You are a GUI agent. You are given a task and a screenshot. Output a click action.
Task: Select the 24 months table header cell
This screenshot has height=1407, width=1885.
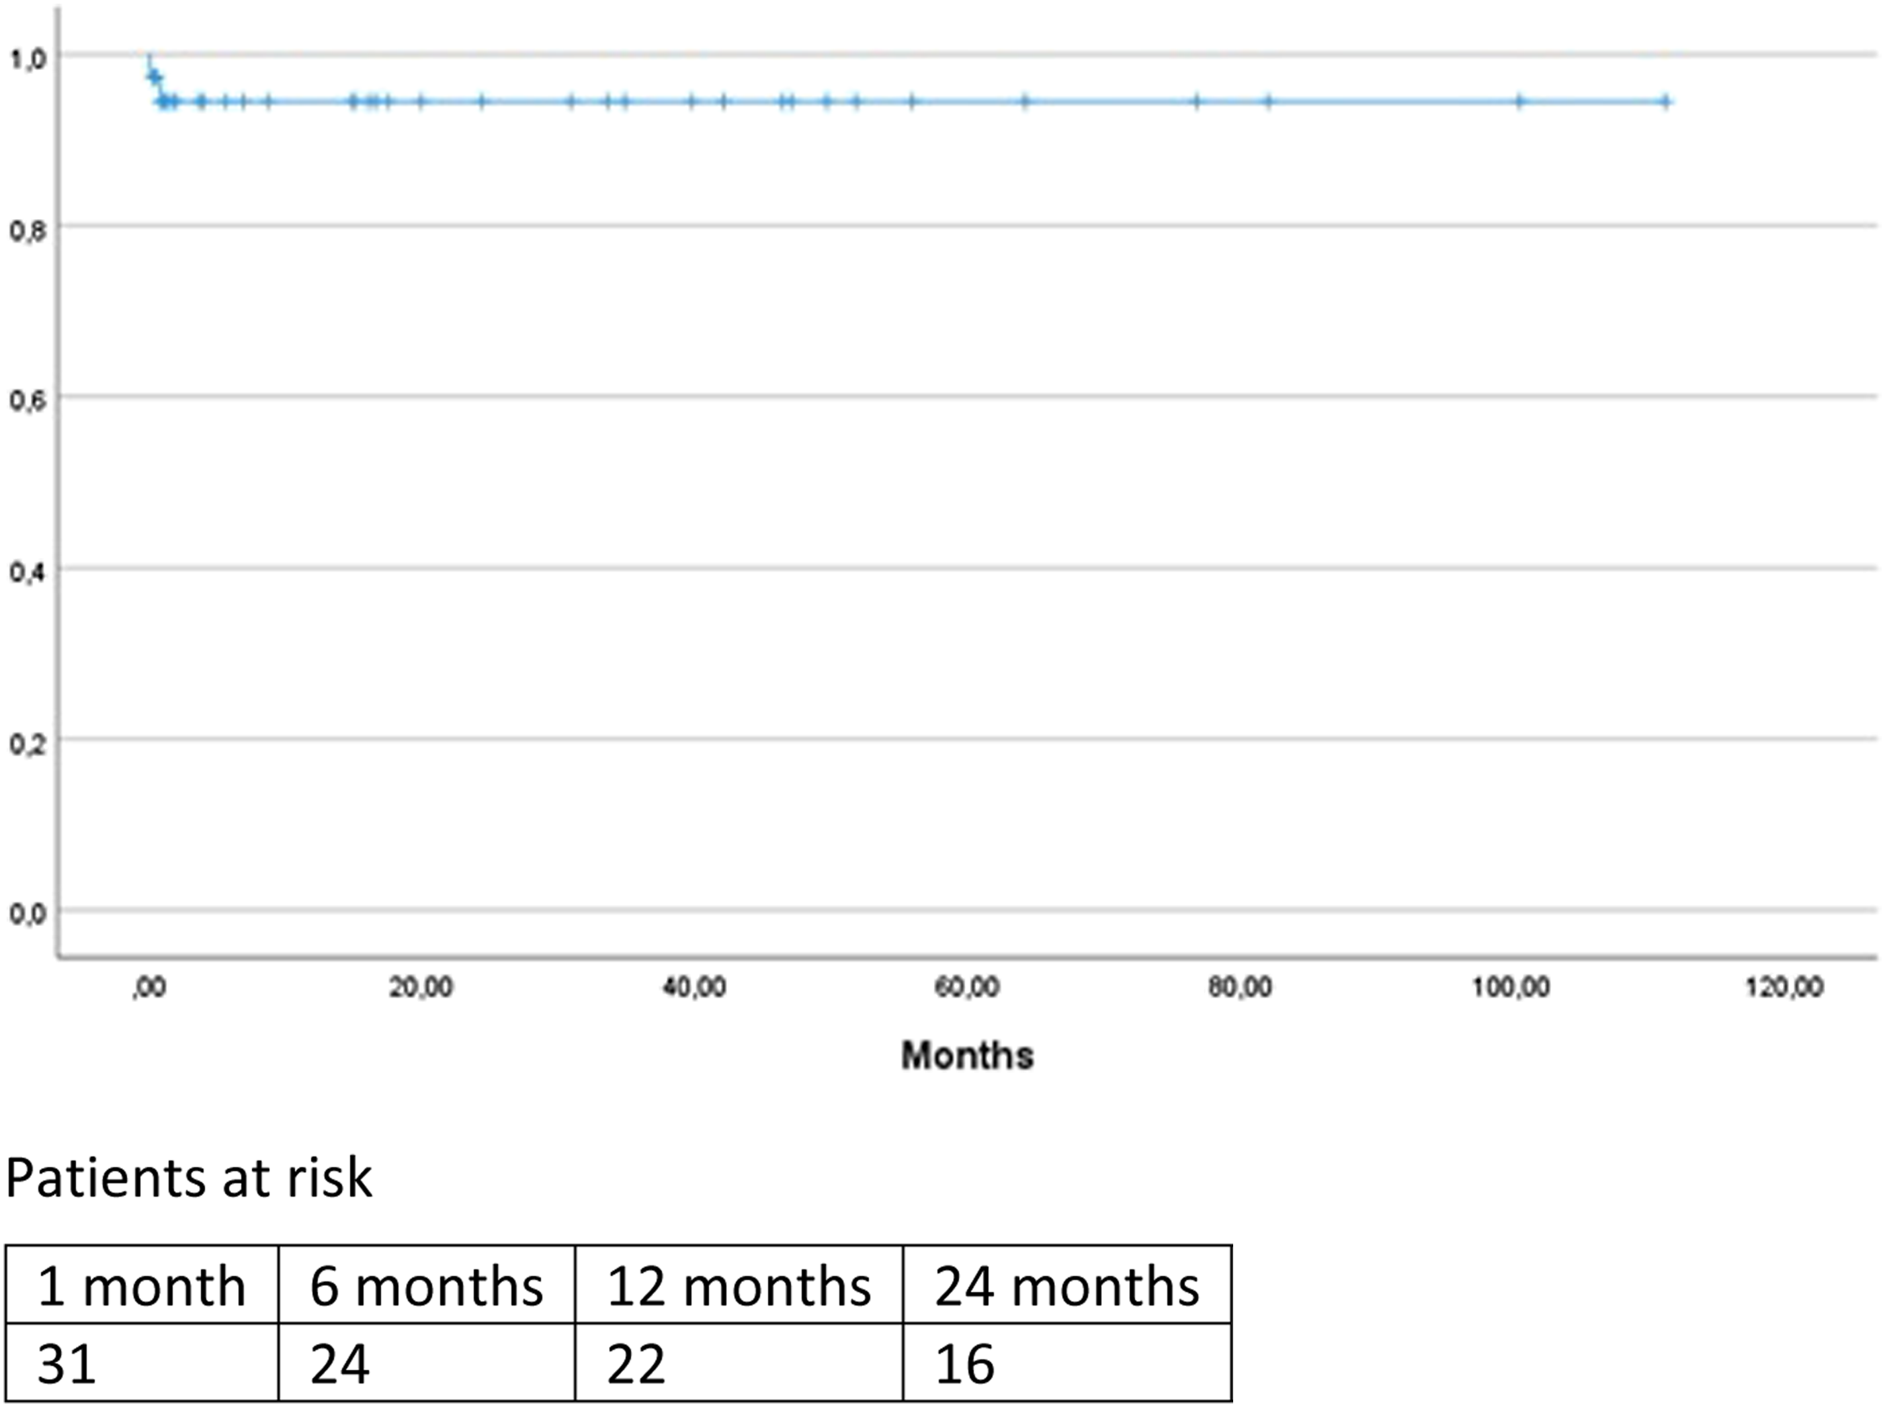tap(1067, 1284)
